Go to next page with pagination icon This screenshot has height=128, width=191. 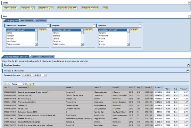[x=31, y=84]
